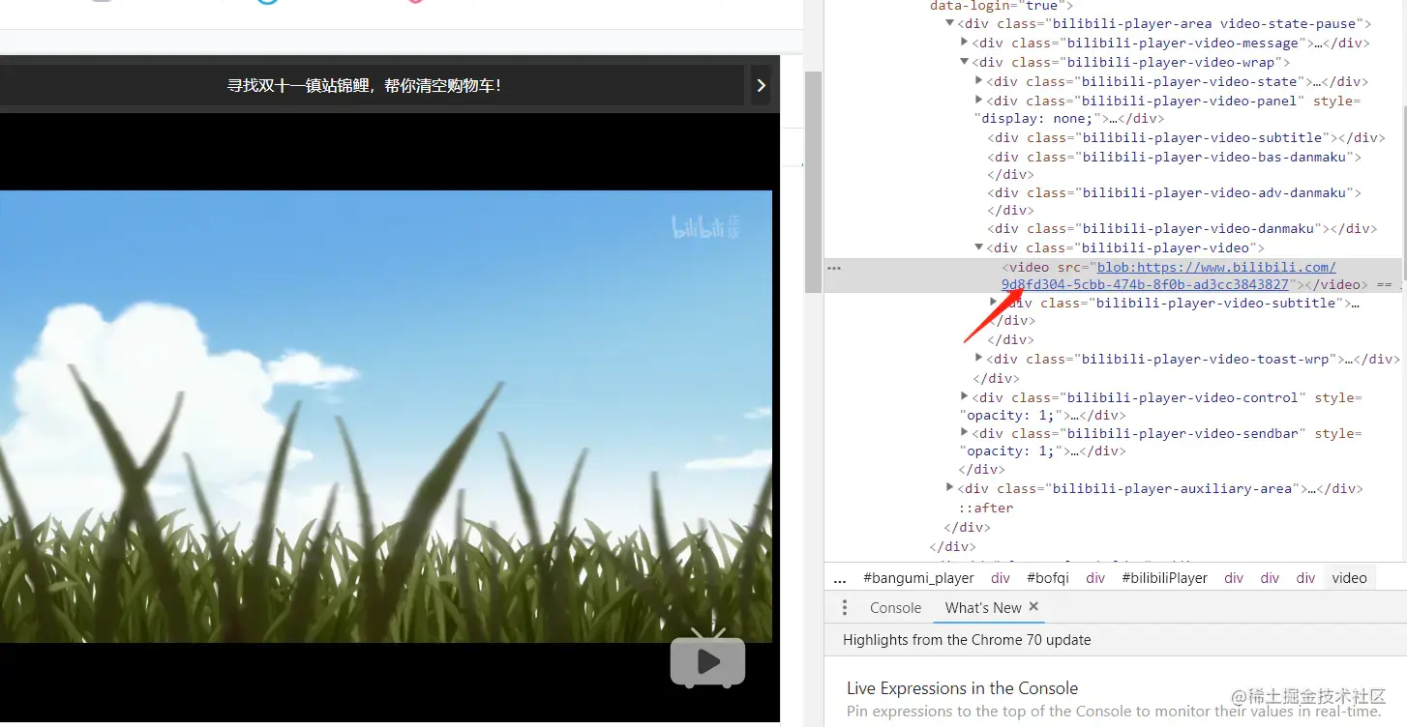The height and width of the screenshot is (727, 1407).
Task: Select #bofqi in the breadcrumb bar
Action: (1048, 577)
